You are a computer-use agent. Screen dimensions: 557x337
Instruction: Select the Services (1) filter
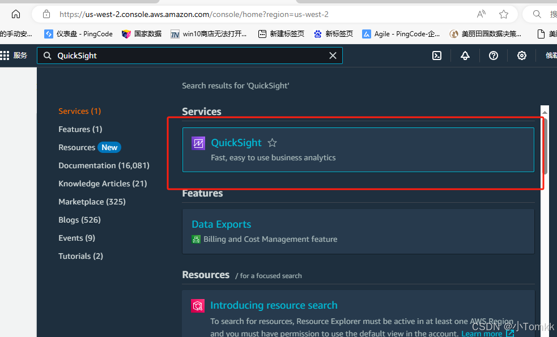tap(79, 111)
